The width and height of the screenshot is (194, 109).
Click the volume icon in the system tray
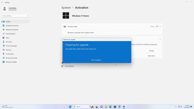coord(181,107)
